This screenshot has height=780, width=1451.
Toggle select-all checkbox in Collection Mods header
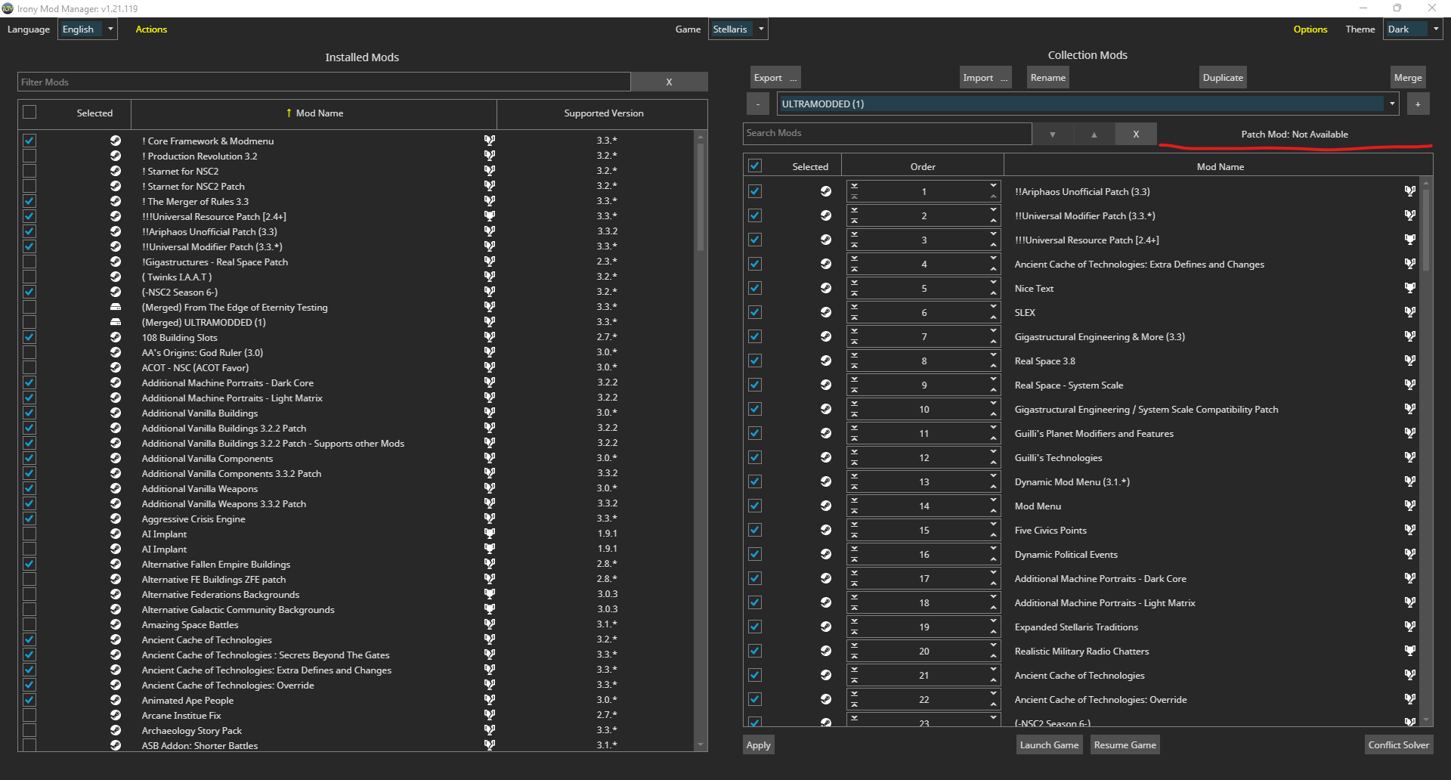tap(755, 166)
